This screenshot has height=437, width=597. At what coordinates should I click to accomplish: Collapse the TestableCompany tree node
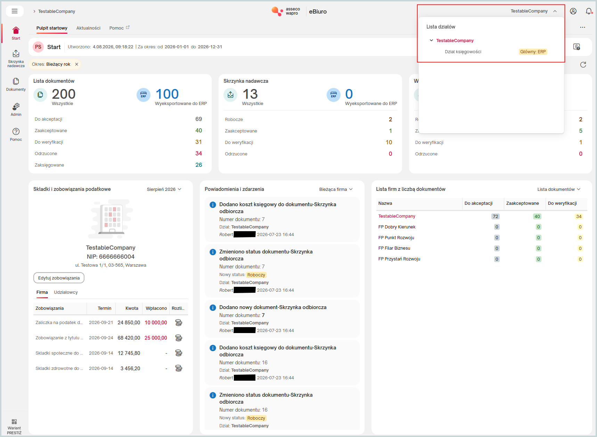[432, 41]
